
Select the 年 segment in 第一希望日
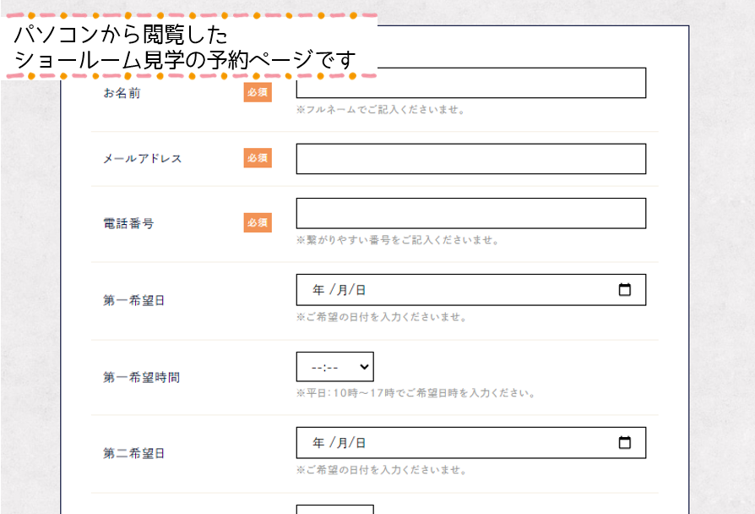point(318,290)
